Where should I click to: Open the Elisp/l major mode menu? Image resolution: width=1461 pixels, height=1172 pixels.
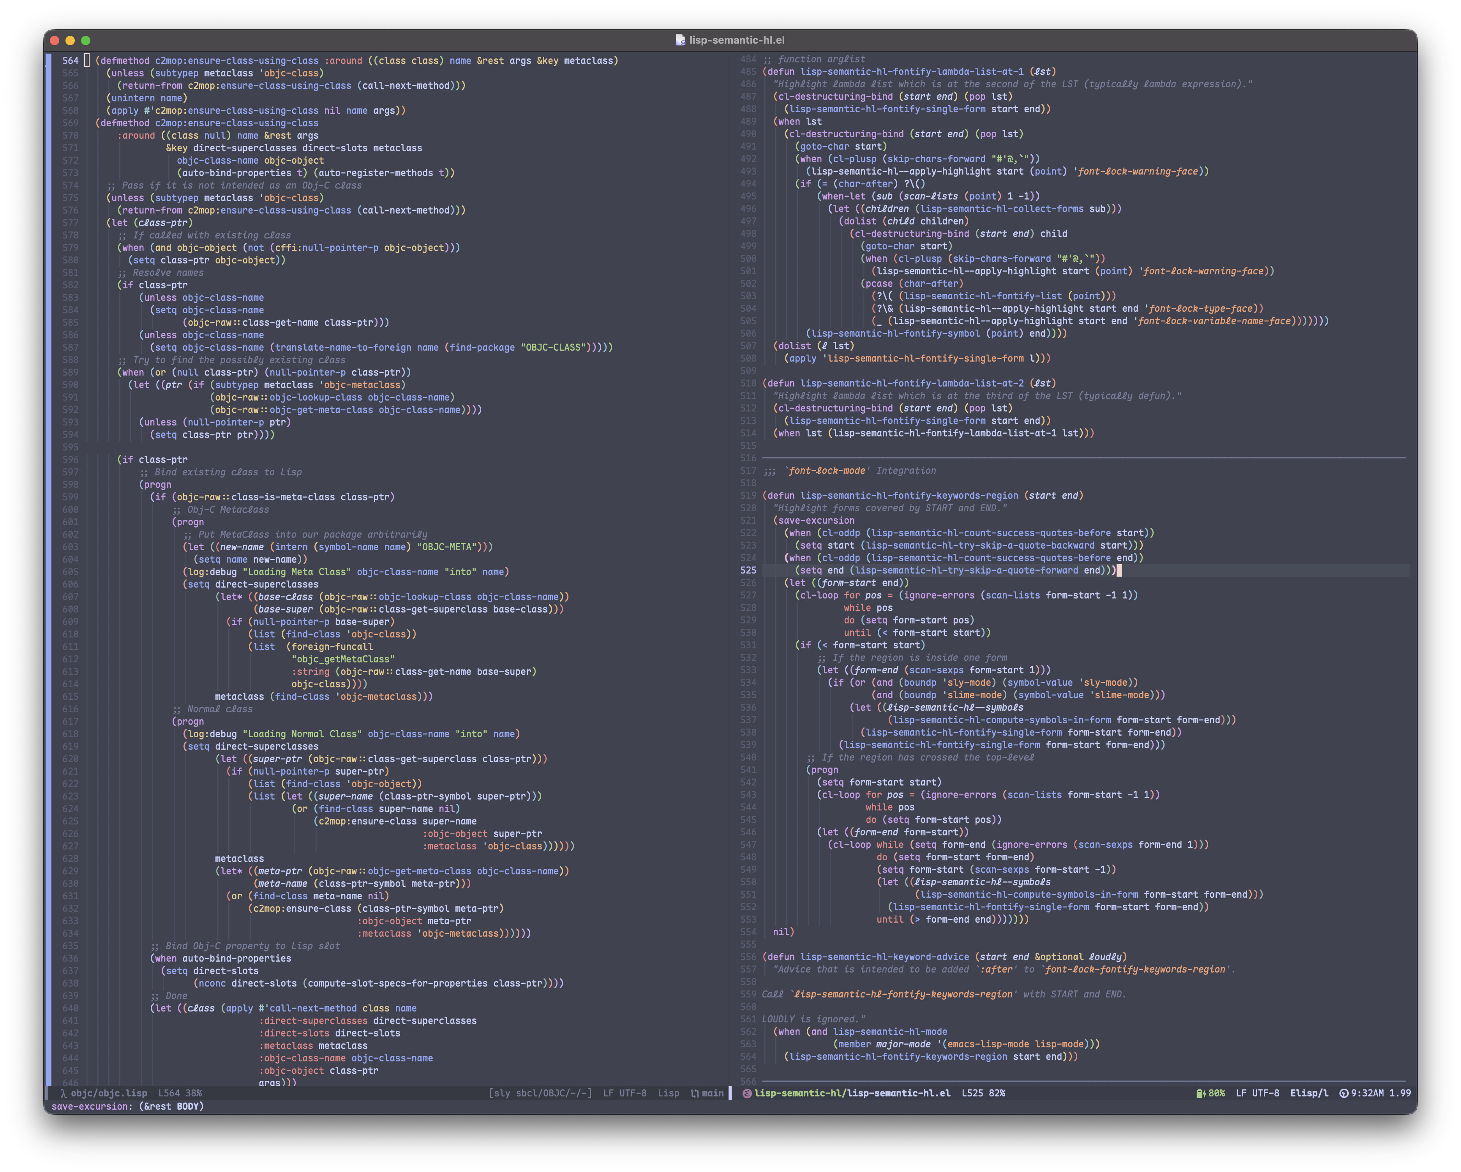point(1309,1093)
